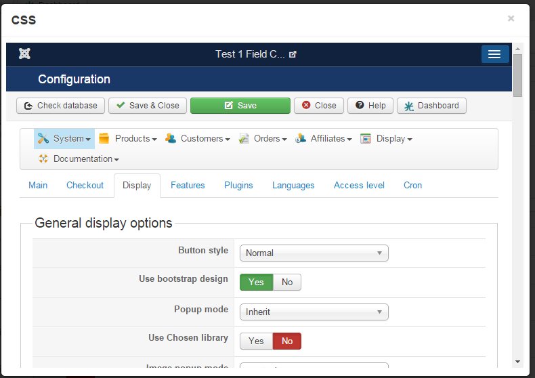Switch to the Checkout tab
The width and height of the screenshot is (535, 378).
[85, 185]
